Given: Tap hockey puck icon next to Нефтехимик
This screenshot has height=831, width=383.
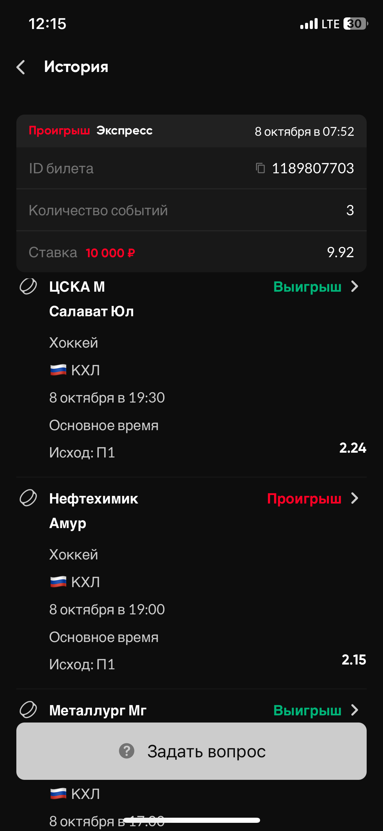Looking at the screenshot, I should [x=28, y=498].
